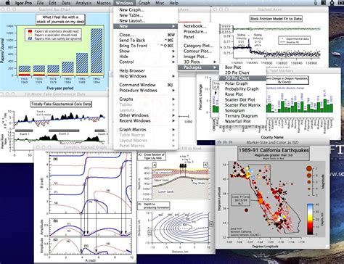
Task: Expand the Procedure Windows submenu
Action: coord(145,90)
